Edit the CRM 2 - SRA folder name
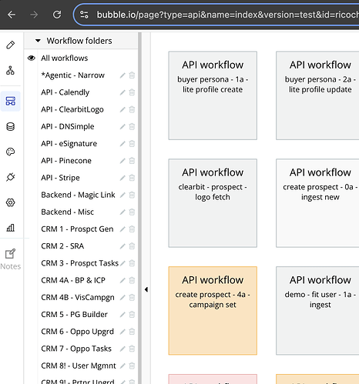Image resolution: width=359 pixels, height=384 pixels. pos(122,246)
